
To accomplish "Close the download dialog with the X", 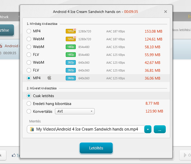I will pyautogui.click(x=165, y=12).
